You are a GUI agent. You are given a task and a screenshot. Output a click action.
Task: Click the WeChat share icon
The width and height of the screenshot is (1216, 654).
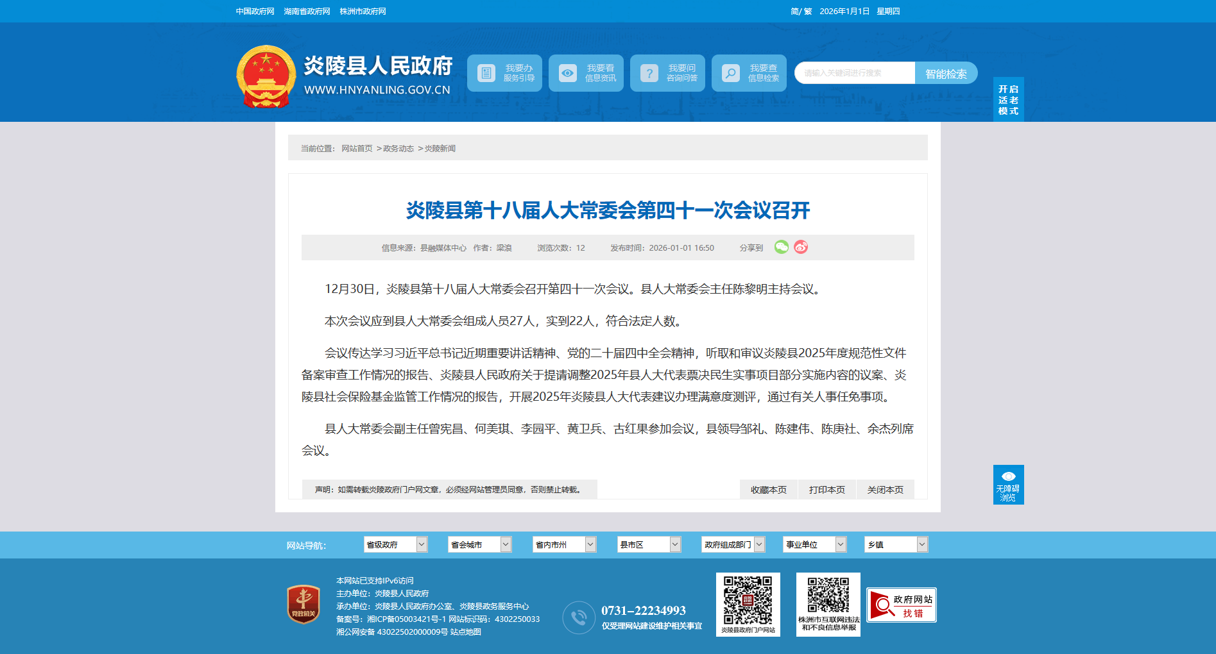(x=781, y=247)
